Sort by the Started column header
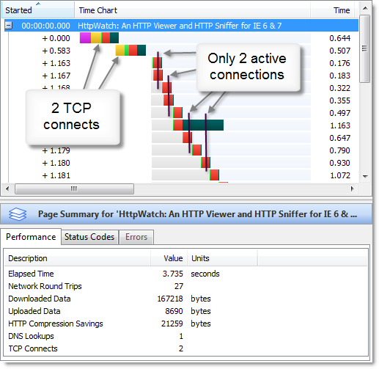379x369 pixels. (38, 10)
